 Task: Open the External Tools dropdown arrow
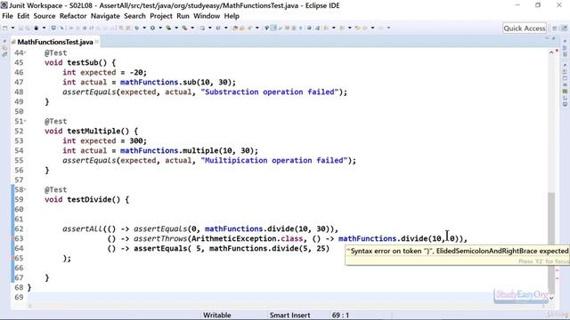coord(192,28)
